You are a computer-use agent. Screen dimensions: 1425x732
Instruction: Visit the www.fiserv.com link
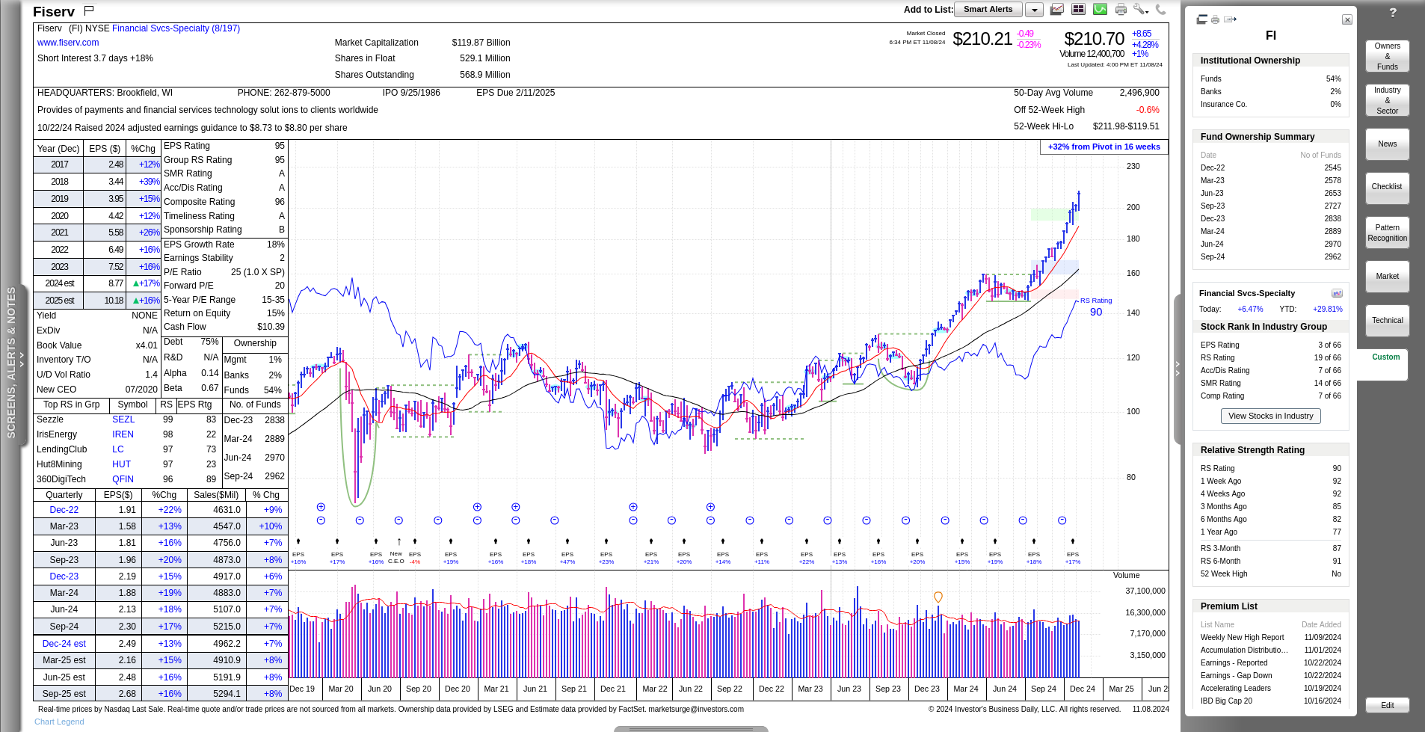coord(68,43)
